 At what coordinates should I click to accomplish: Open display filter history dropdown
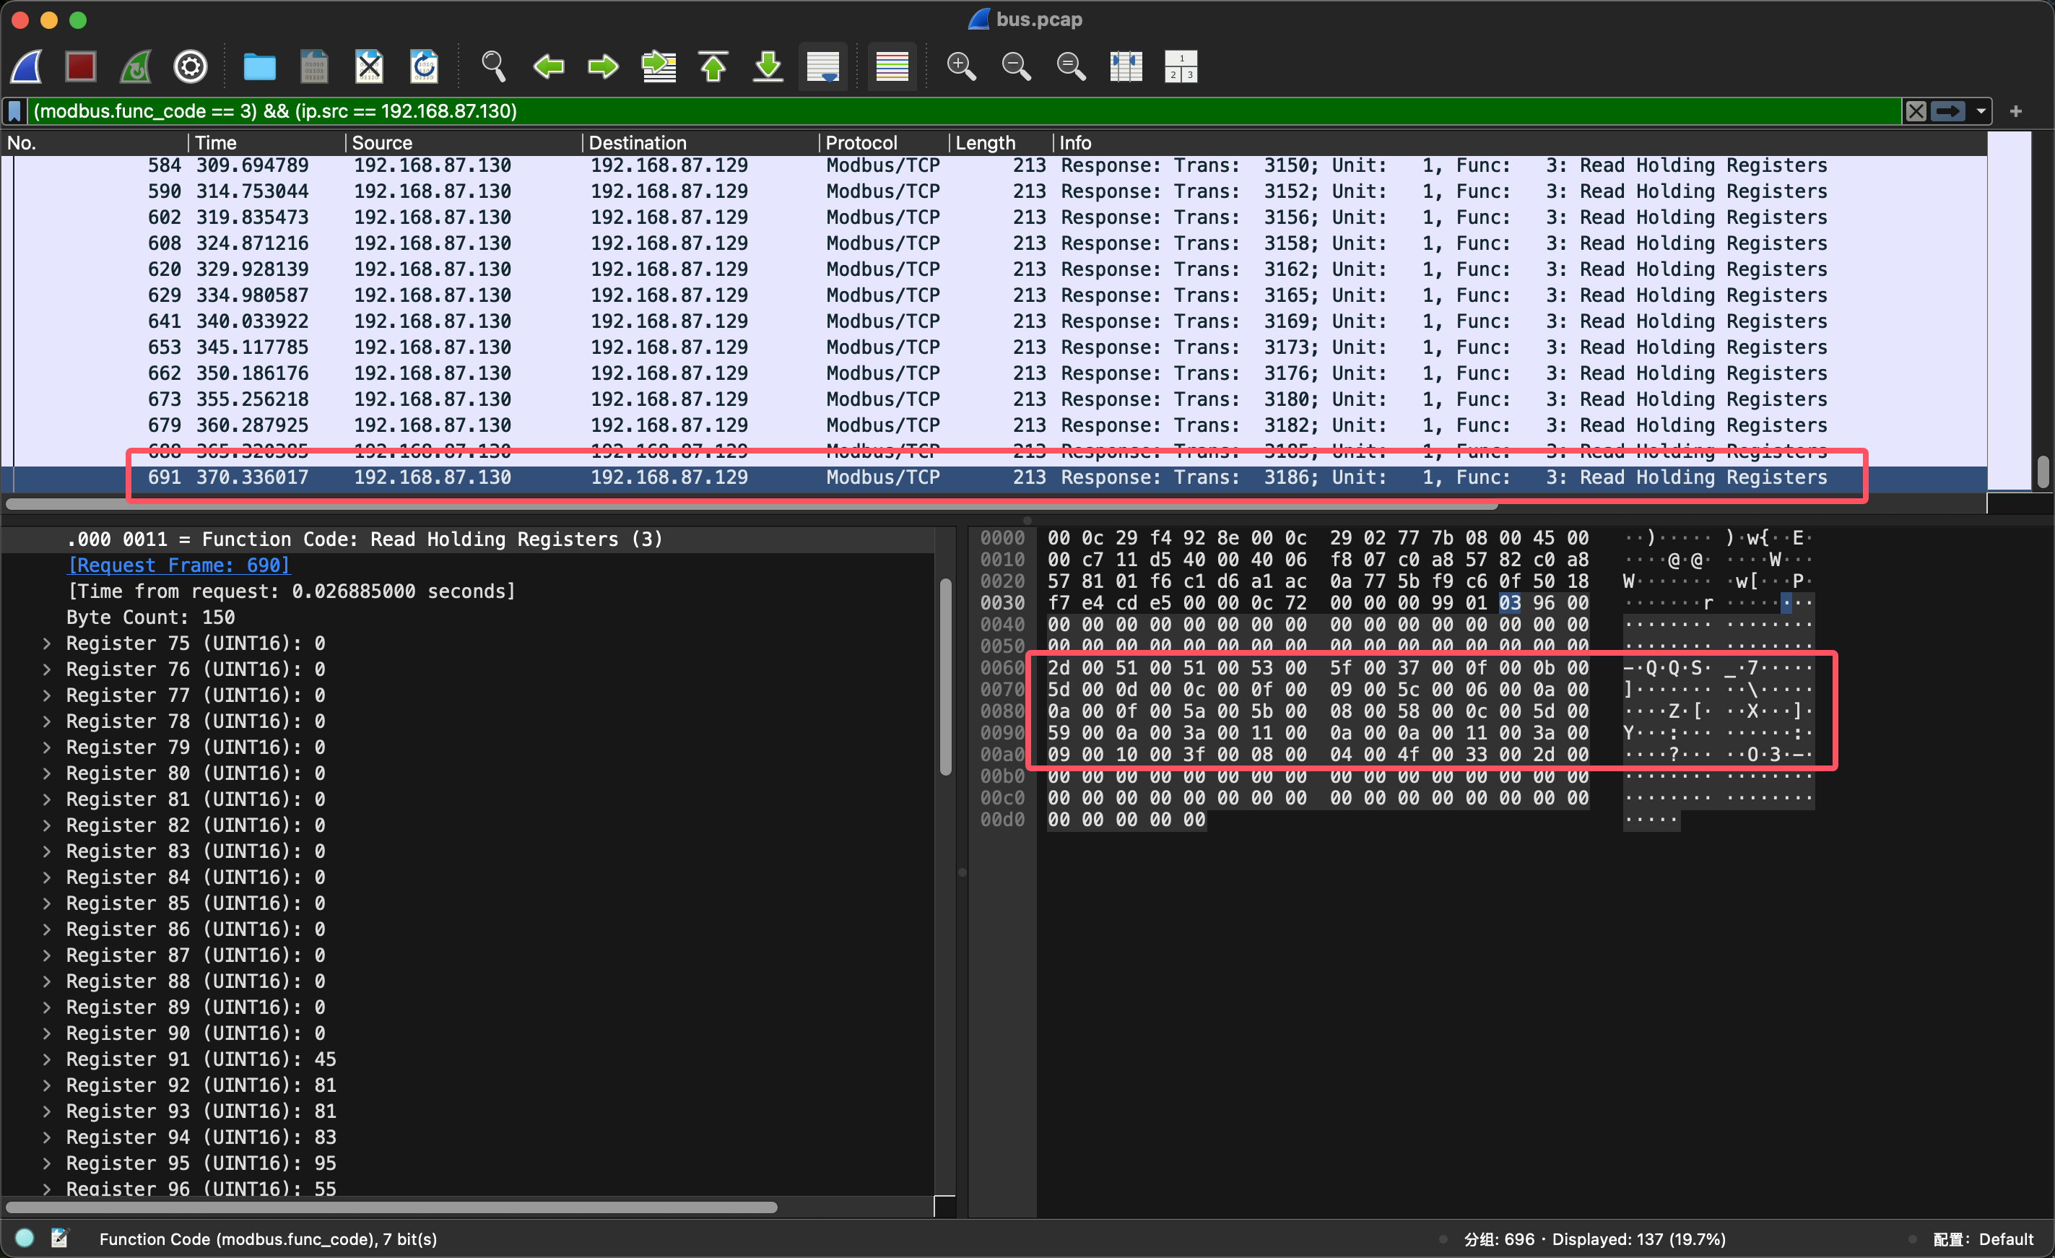point(1980,111)
